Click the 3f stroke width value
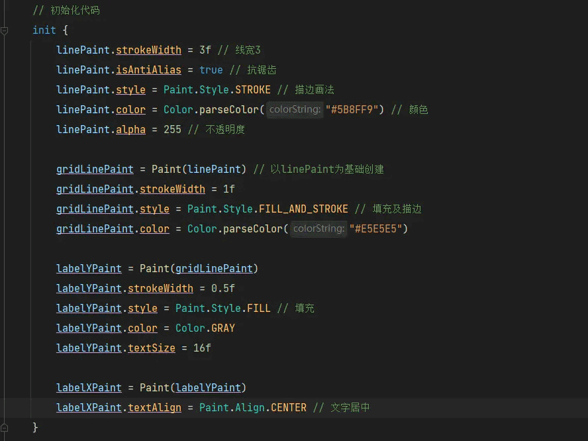This screenshot has width=588, height=441. (x=205, y=50)
